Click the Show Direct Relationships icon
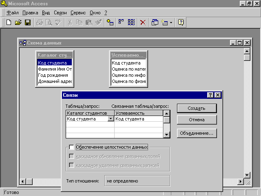The height and width of the screenshot is (196, 261). pyautogui.click(x=121, y=22)
